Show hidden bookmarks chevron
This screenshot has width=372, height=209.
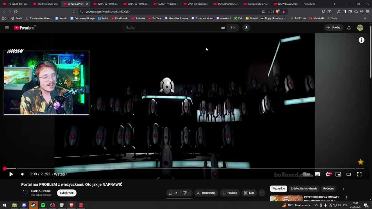(x=365, y=18)
